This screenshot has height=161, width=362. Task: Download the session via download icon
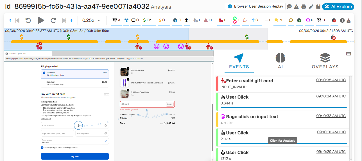point(349,20)
